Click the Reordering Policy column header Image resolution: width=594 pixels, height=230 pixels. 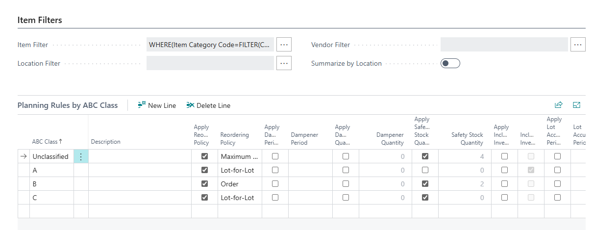(235, 138)
